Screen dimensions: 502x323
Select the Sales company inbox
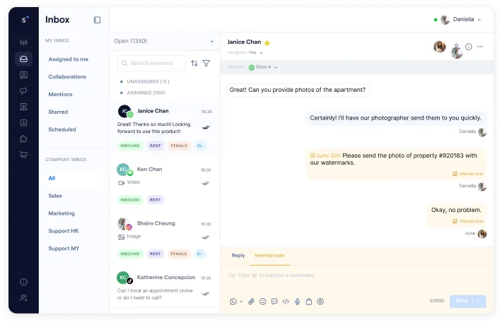click(55, 196)
